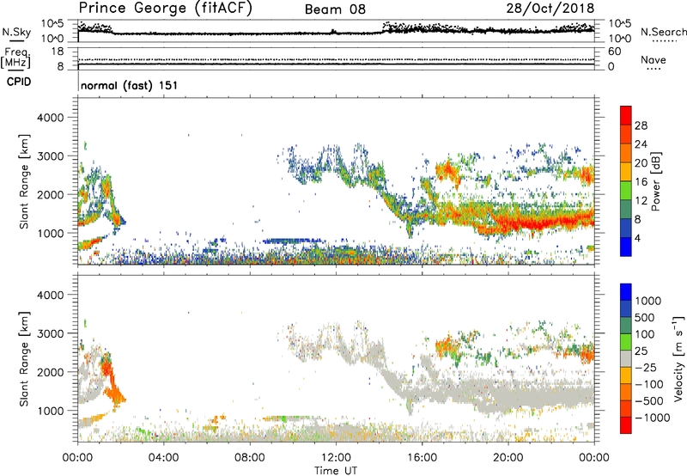The height and width of the screenshot is (476, 687).
Task: Select the "Time UT" axis title
Action: coord(336,471)
